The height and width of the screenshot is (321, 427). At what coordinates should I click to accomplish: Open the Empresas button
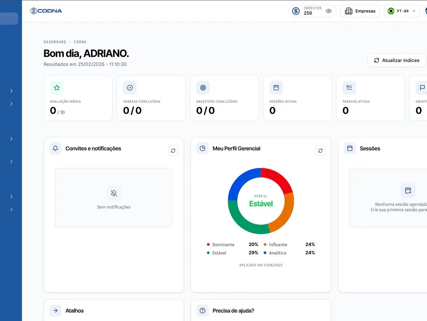coord(360,11)
